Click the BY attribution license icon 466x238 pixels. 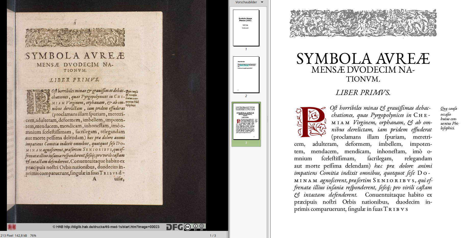coord(195,226)
